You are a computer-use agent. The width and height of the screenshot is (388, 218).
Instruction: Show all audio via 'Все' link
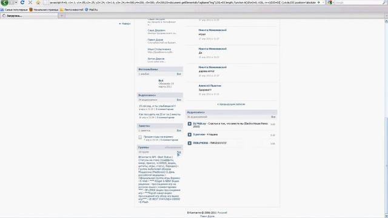pyautogui.click(x=273, y=117)
